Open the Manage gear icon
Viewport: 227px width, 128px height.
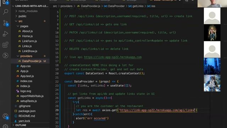pos(5,126)
